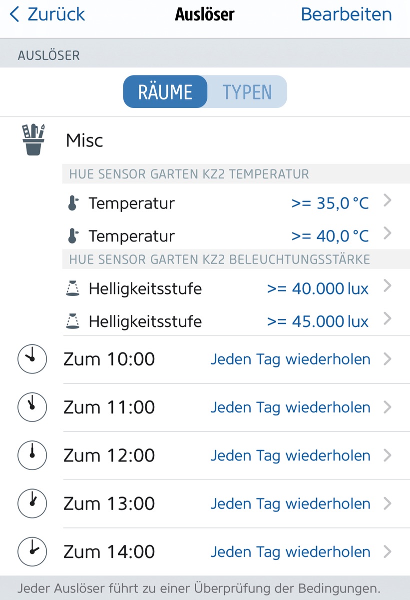Click the light icon beside 45.000 lux
The image size is (410, 600).
[x=73, y=321]
